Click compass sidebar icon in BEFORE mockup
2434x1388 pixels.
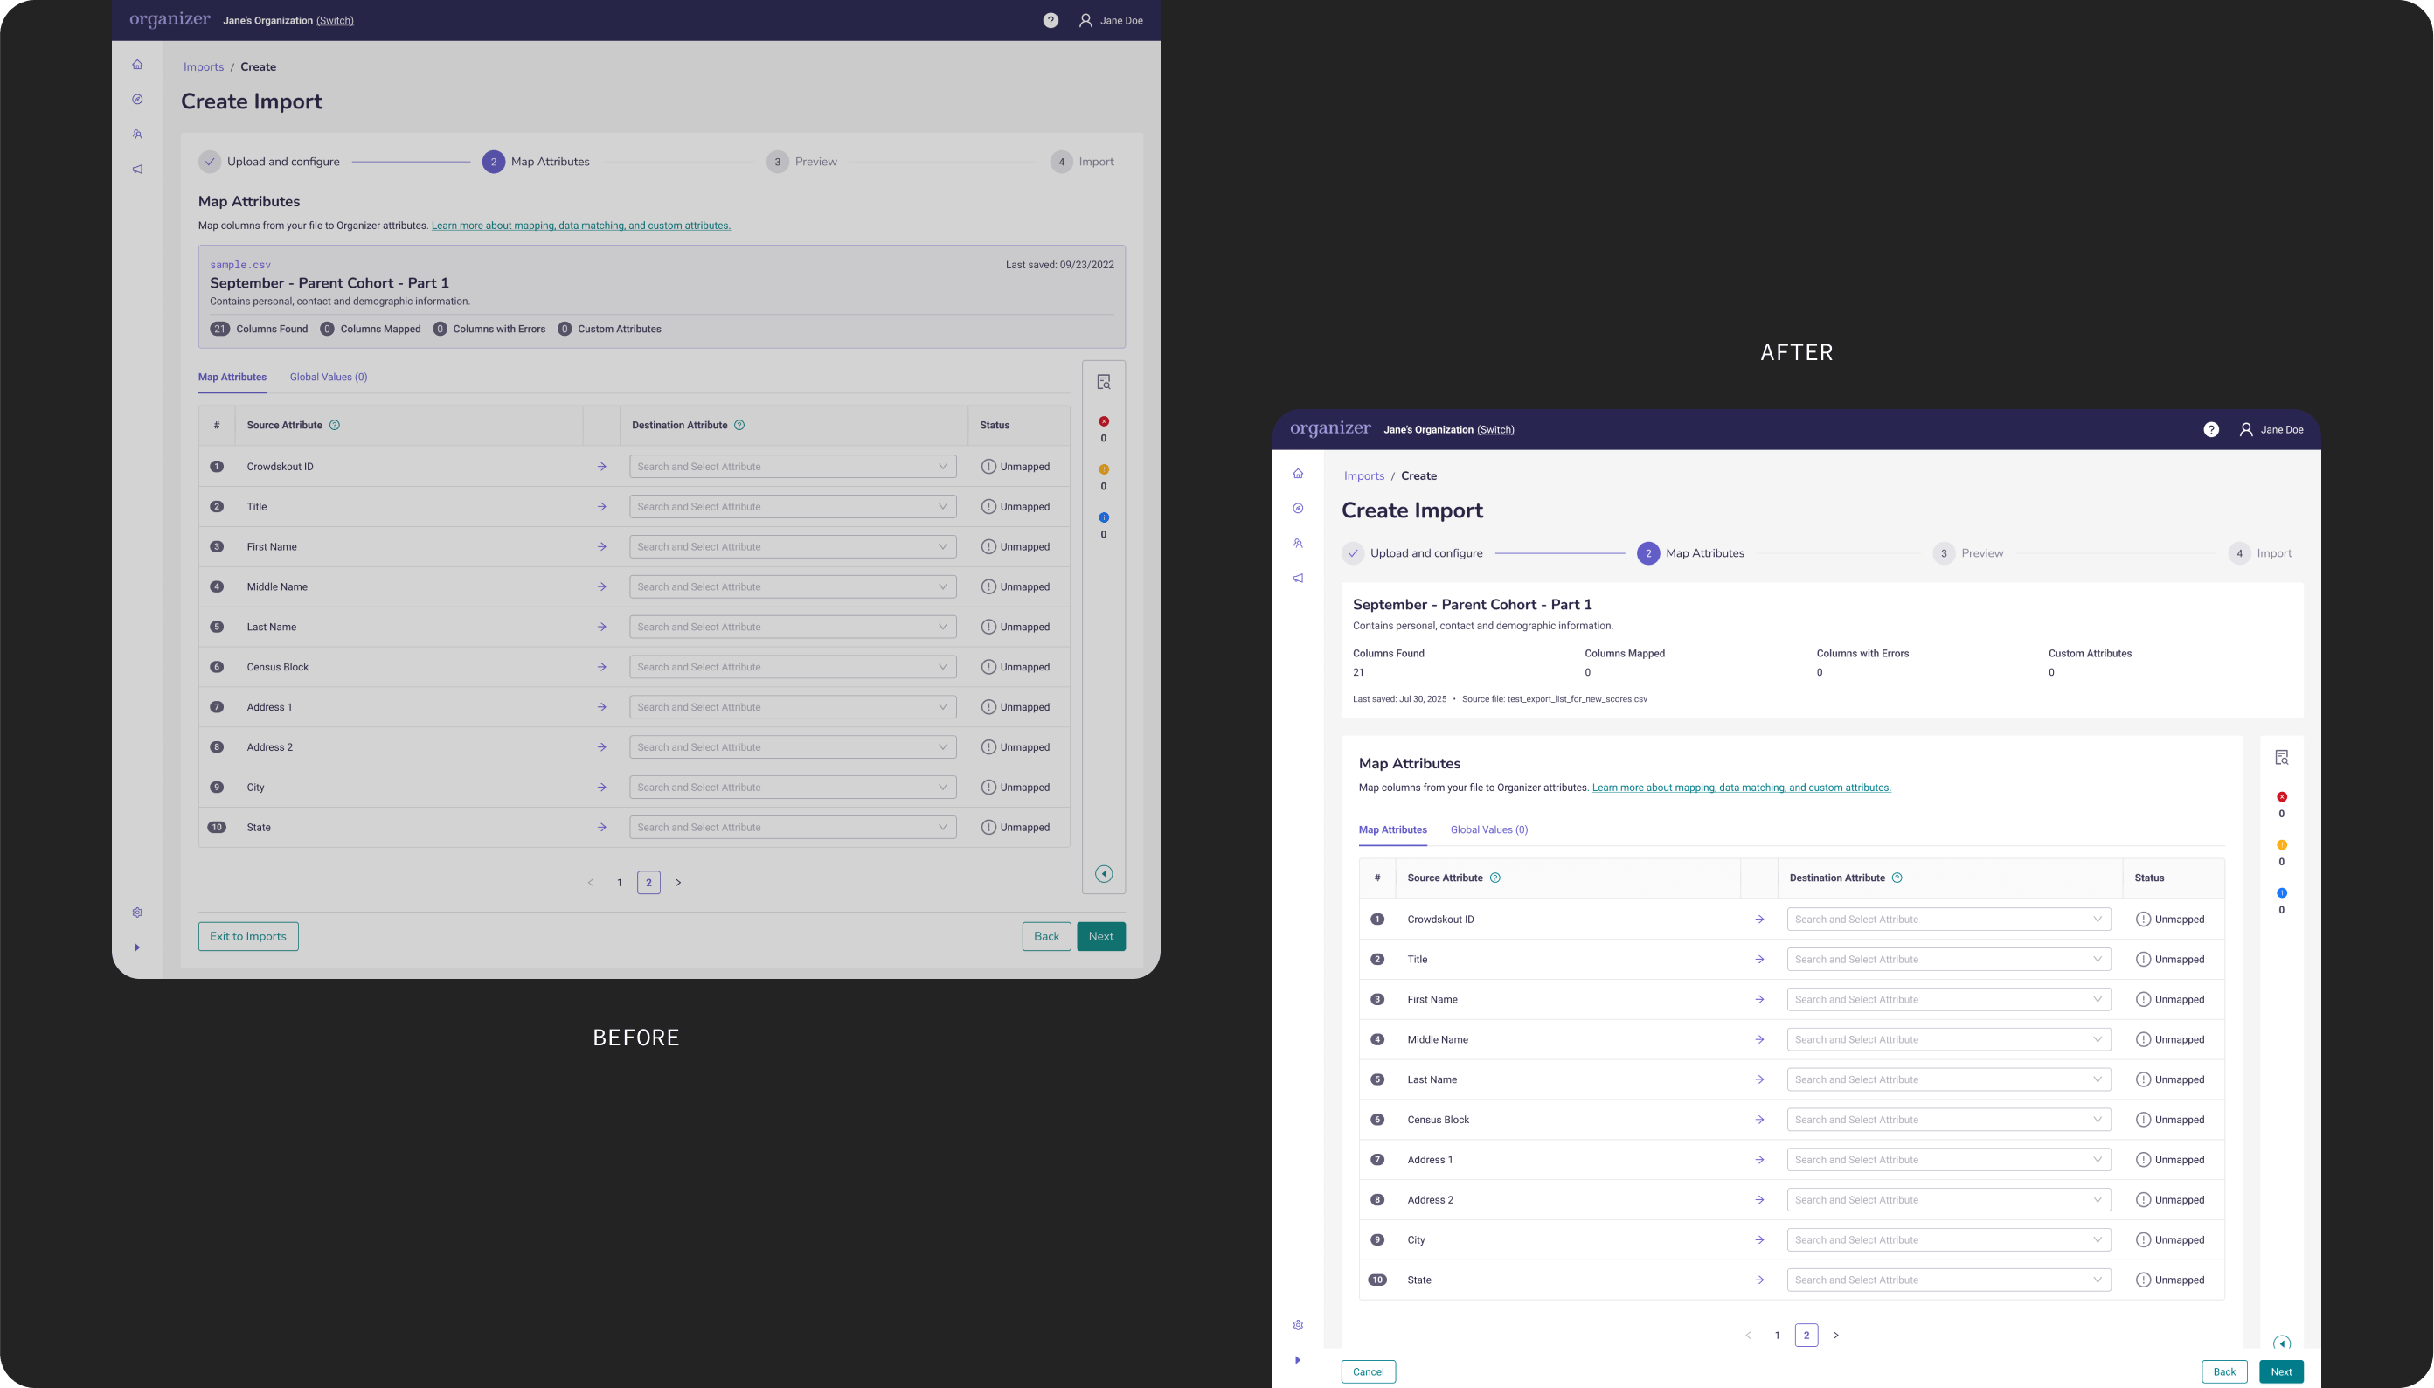[x=137, y=99]
